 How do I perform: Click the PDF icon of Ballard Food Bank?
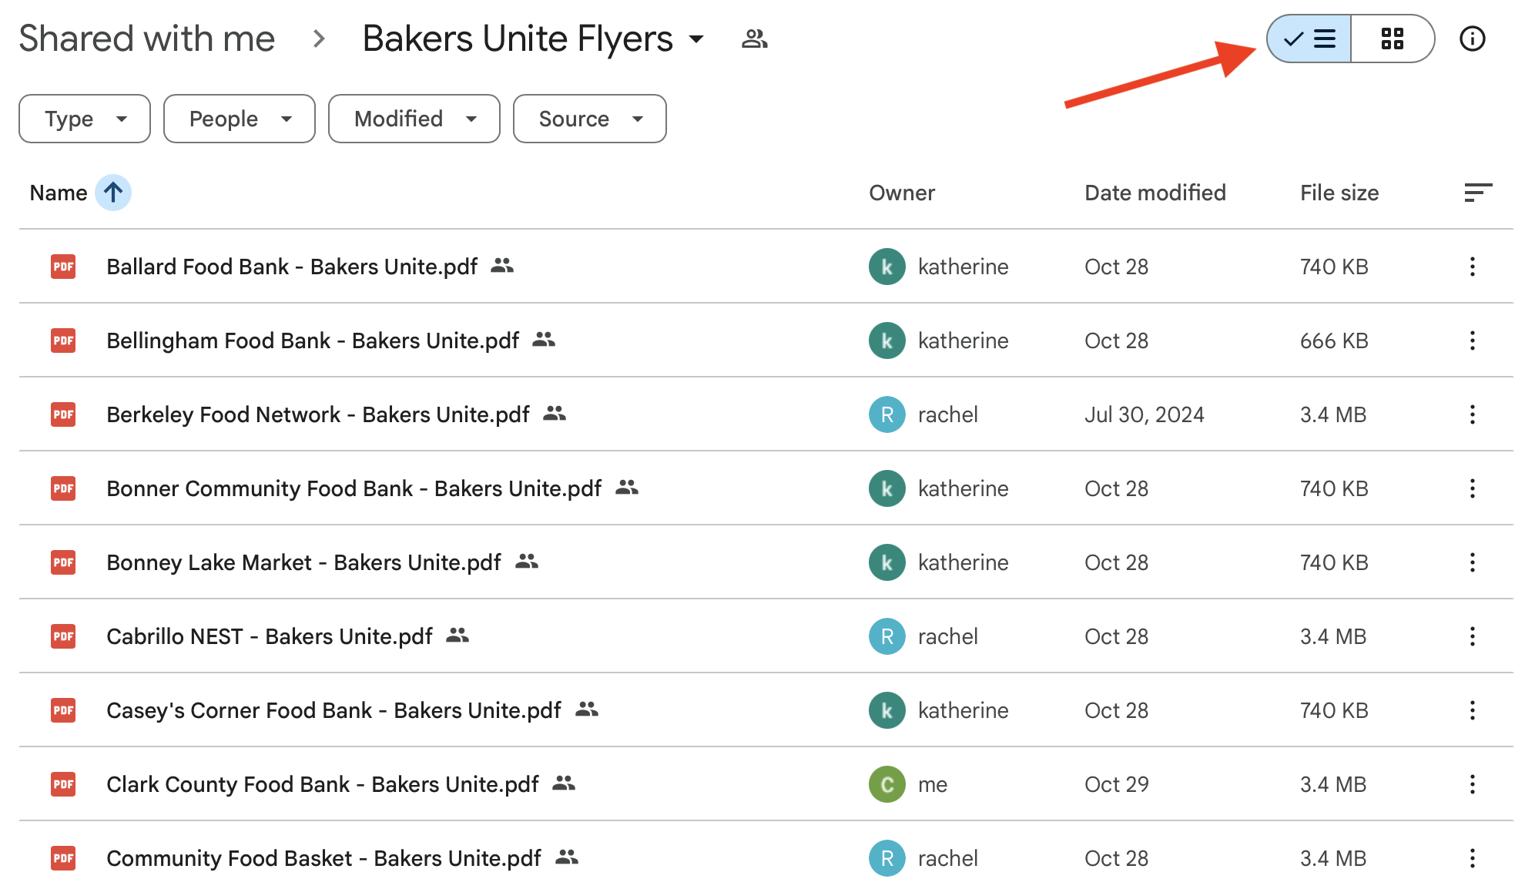[x=63, y=267]
